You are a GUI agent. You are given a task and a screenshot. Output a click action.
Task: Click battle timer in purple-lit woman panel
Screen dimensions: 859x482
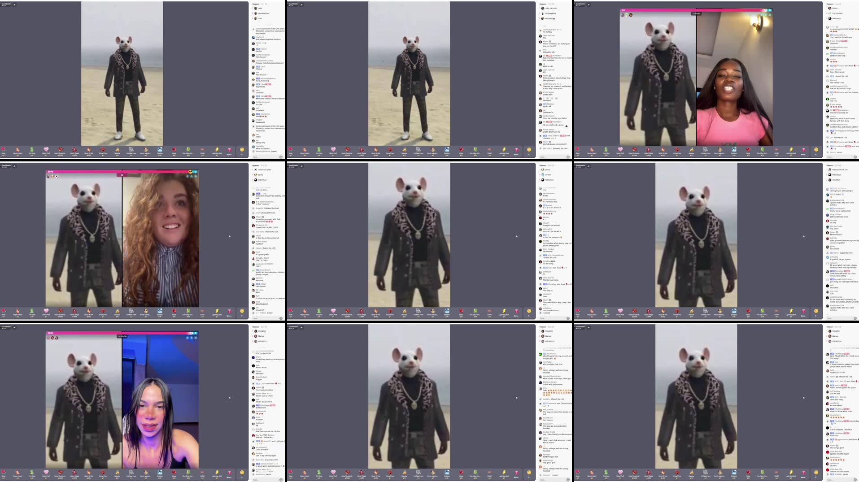(122, 336)
